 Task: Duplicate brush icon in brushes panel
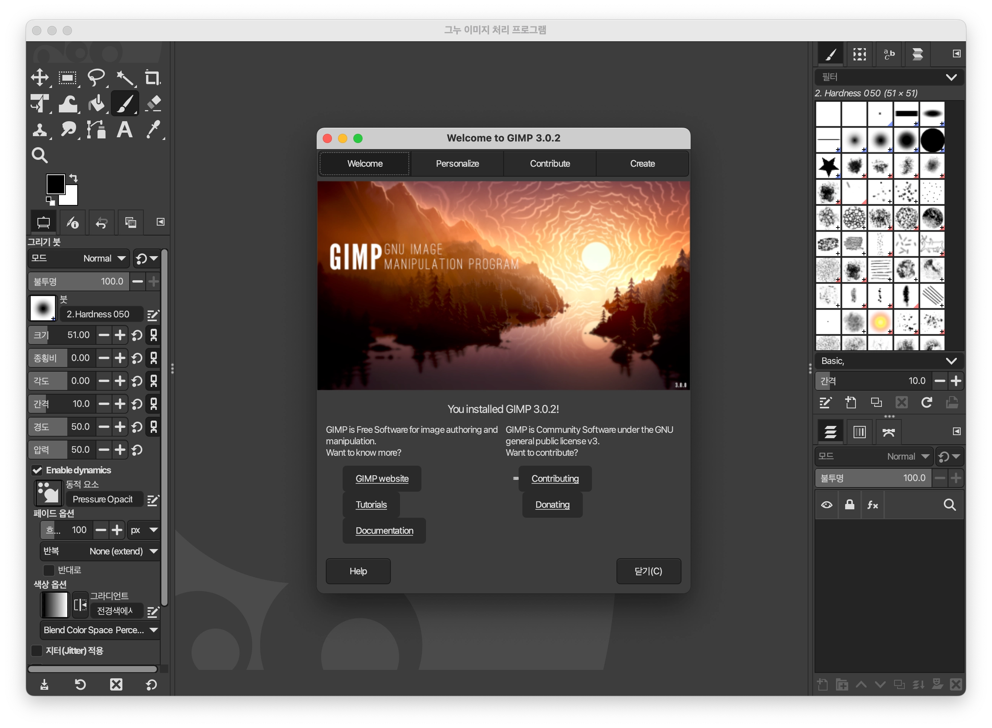pos(877,403)
